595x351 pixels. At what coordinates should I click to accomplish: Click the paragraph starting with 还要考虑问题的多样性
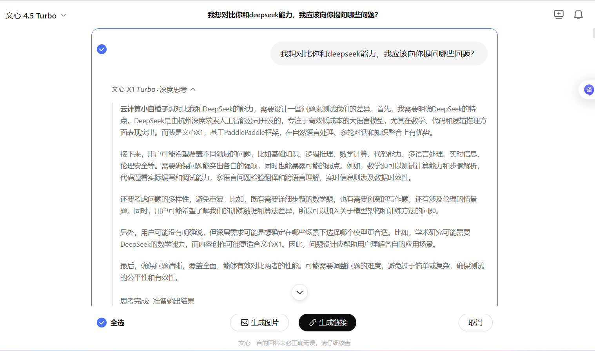click(x=299, y=205)
